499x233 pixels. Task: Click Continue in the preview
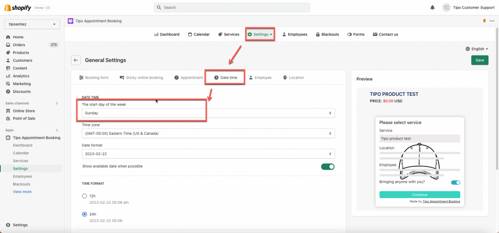pos(420,195)
